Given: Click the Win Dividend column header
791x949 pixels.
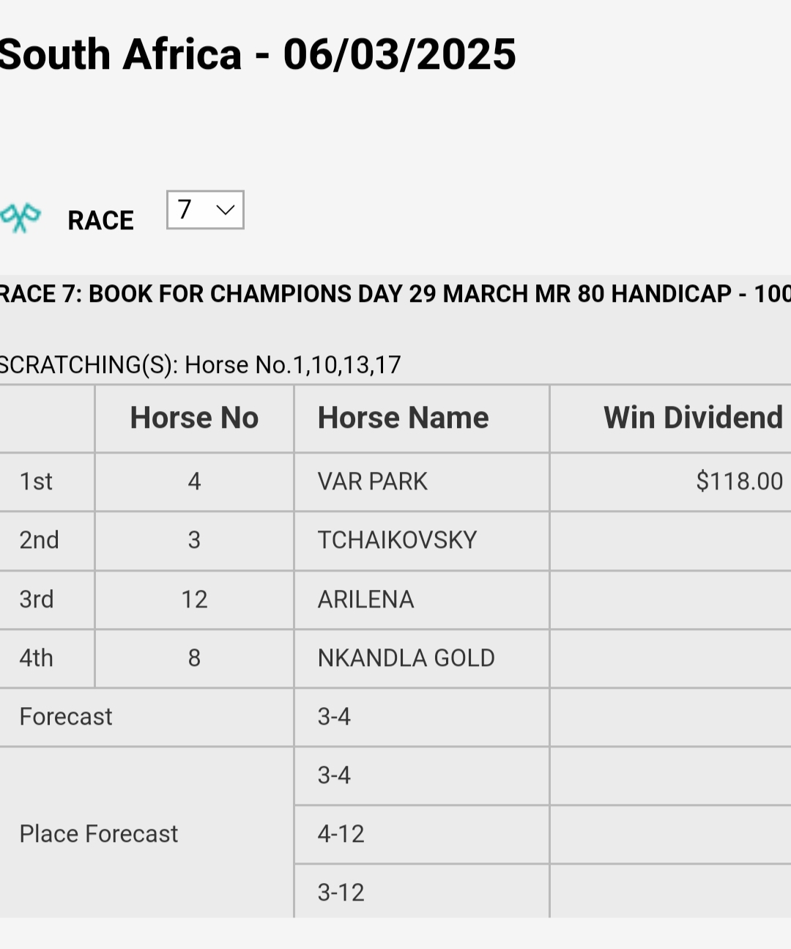Looking at the screenshot, I should click(x=693, y=418).
